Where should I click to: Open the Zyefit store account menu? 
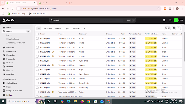pyautogui.click(x=178, y=20)
